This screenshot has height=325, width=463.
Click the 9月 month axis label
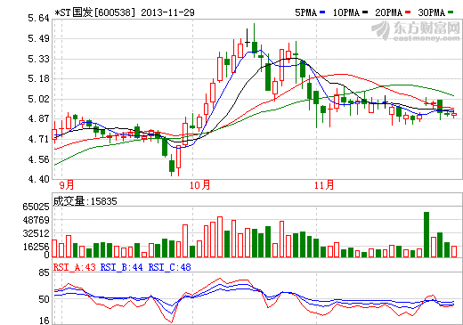click(x=67, y=185)
